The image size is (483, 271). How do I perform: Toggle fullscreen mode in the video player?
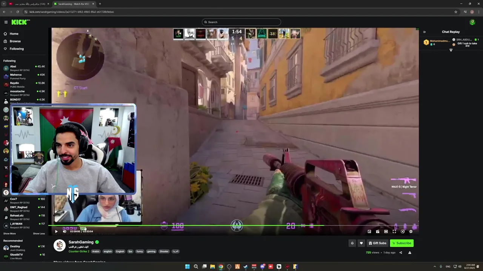coord(394,231)
